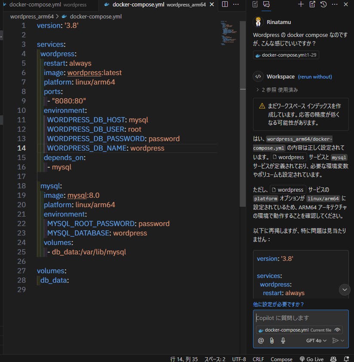Open the docker-compose.yml:1-29 attachment chip

click(286, 55)
